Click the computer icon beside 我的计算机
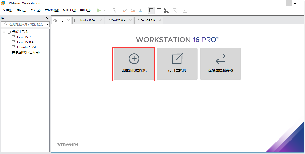305x154 pixels. coord(9,32)
